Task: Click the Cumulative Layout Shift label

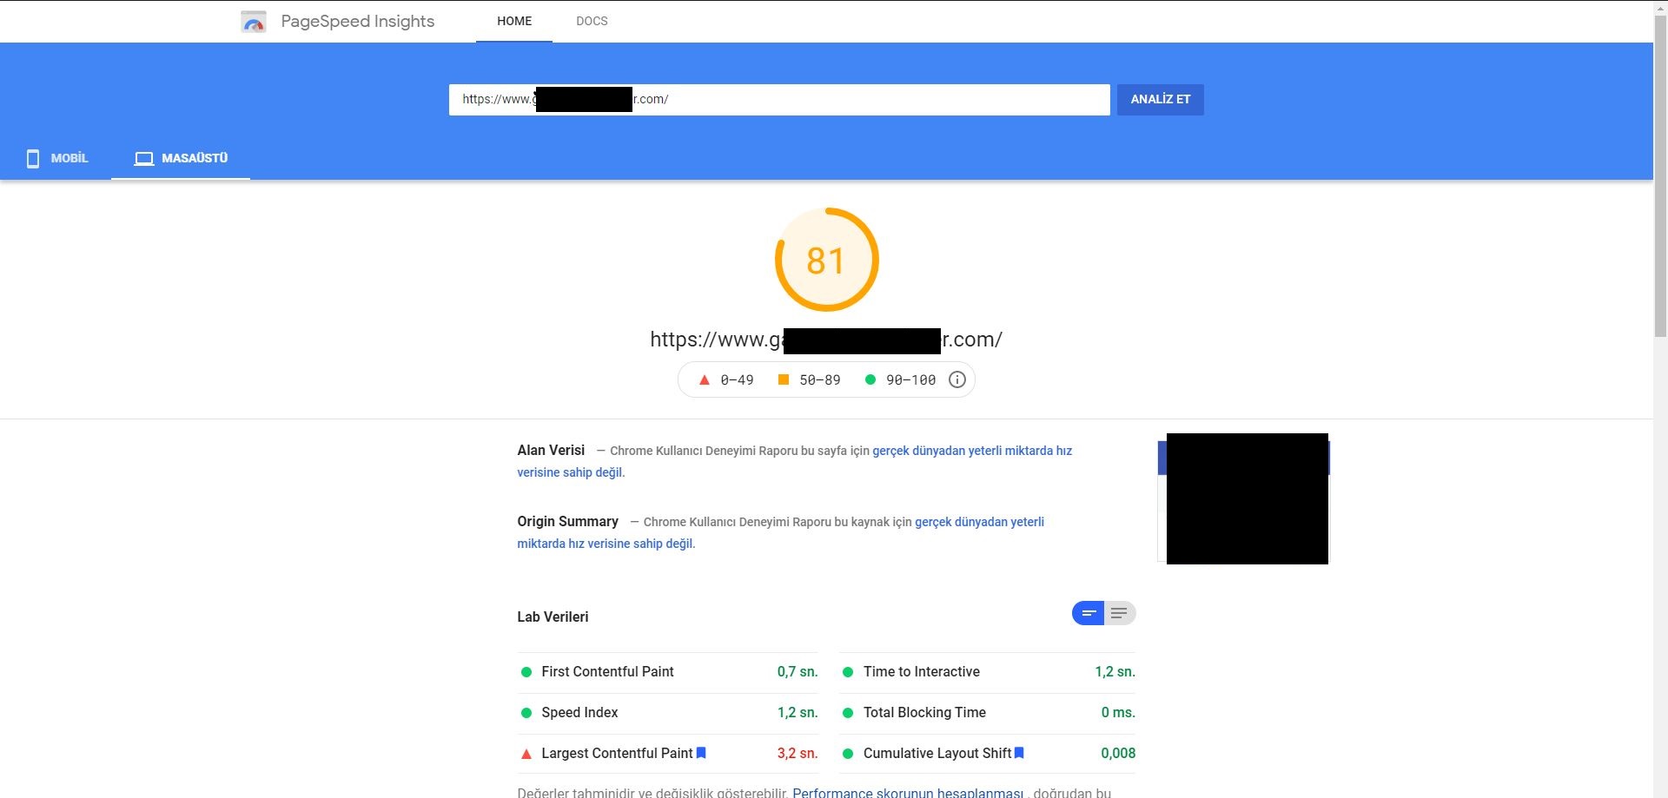Action: pyautogui.click(x=937, y=753)
